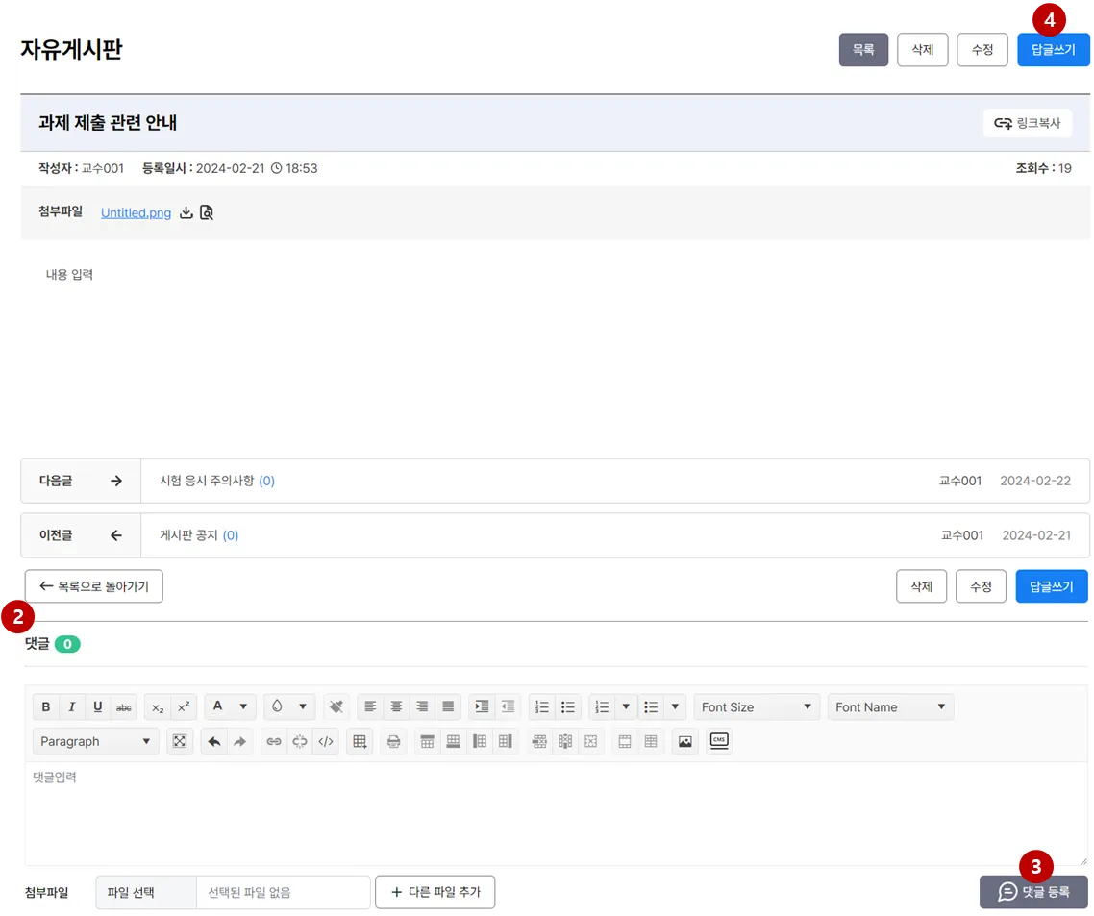Screen dimensions: 1094x916
Task: Click 파일 선택 to choose a file
Action: click(146, 892)
